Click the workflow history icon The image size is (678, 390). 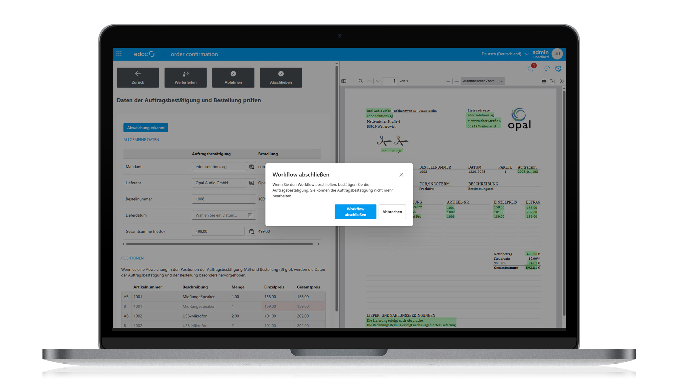coord(547,69)
